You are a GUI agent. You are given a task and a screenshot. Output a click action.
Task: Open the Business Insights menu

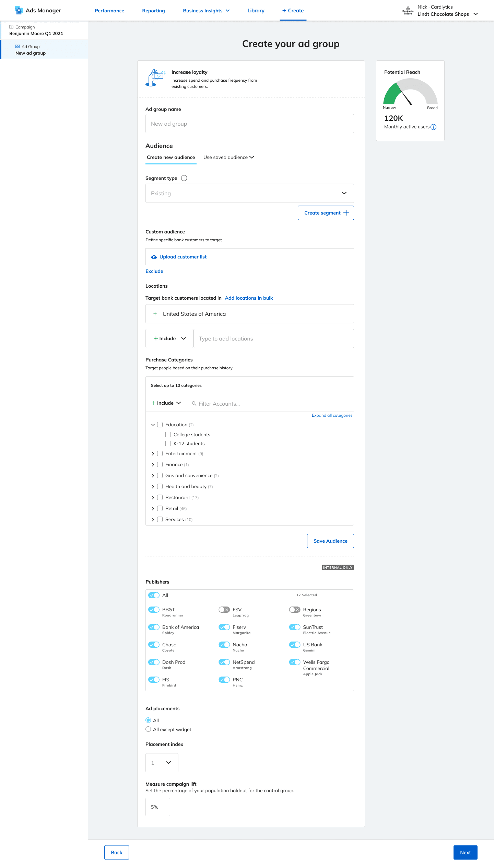click(x=206, y=11)
